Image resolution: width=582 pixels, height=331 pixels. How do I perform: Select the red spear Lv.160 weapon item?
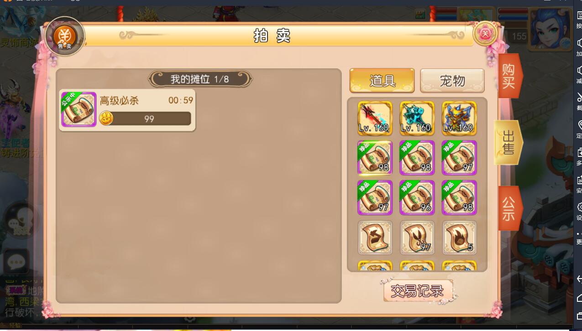pyautogui.click(x=375, y=118)
